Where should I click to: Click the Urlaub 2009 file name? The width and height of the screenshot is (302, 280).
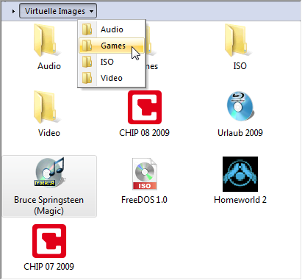pyautogui.click(x=240, y=133)
